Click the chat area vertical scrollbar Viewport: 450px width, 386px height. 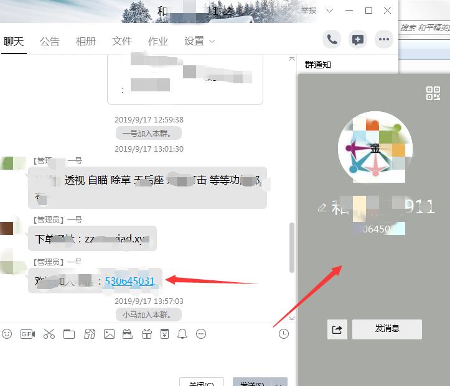click(x=292, y=247)
